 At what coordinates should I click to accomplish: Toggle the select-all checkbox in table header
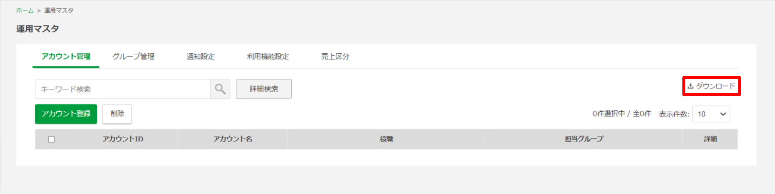click(x=52, y=139)
